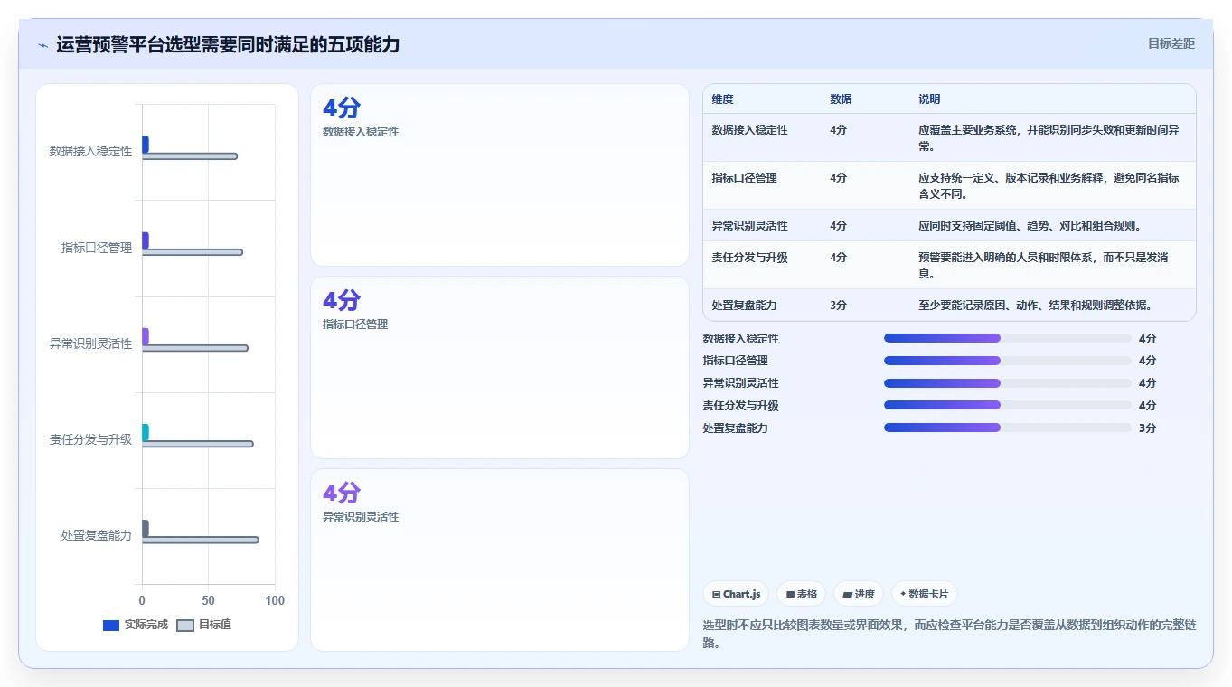Click the 指标口径管理 caption on the second card
This screenshot has height=687, width=1232.
tap(355, 325)
